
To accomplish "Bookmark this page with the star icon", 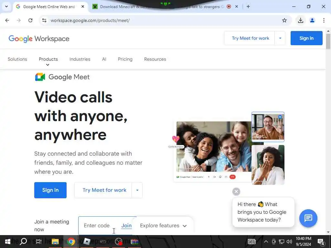I will tap(284, 20).
